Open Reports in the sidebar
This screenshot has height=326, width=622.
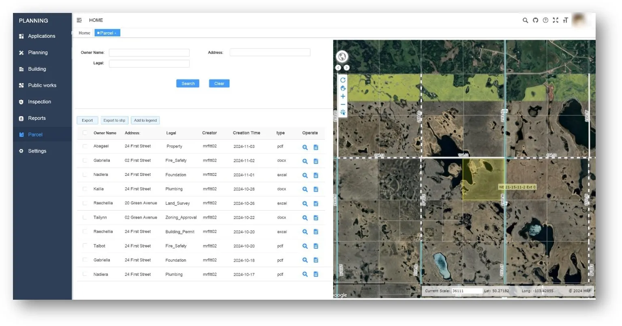(x=42, y=118)
